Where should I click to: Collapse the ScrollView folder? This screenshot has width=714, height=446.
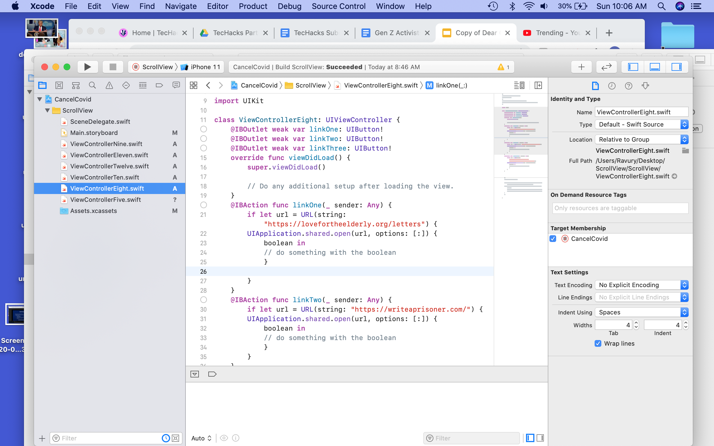click(x=47, y=110)
